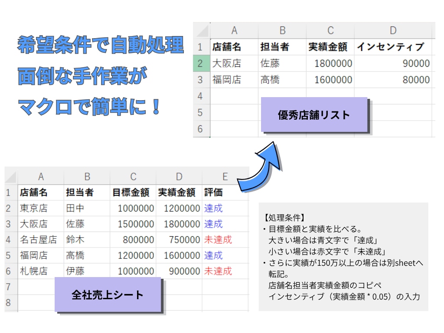The image size is (444, 333).
Task: Click the 750000 actual amount cell
Action: tap(179, 240)
